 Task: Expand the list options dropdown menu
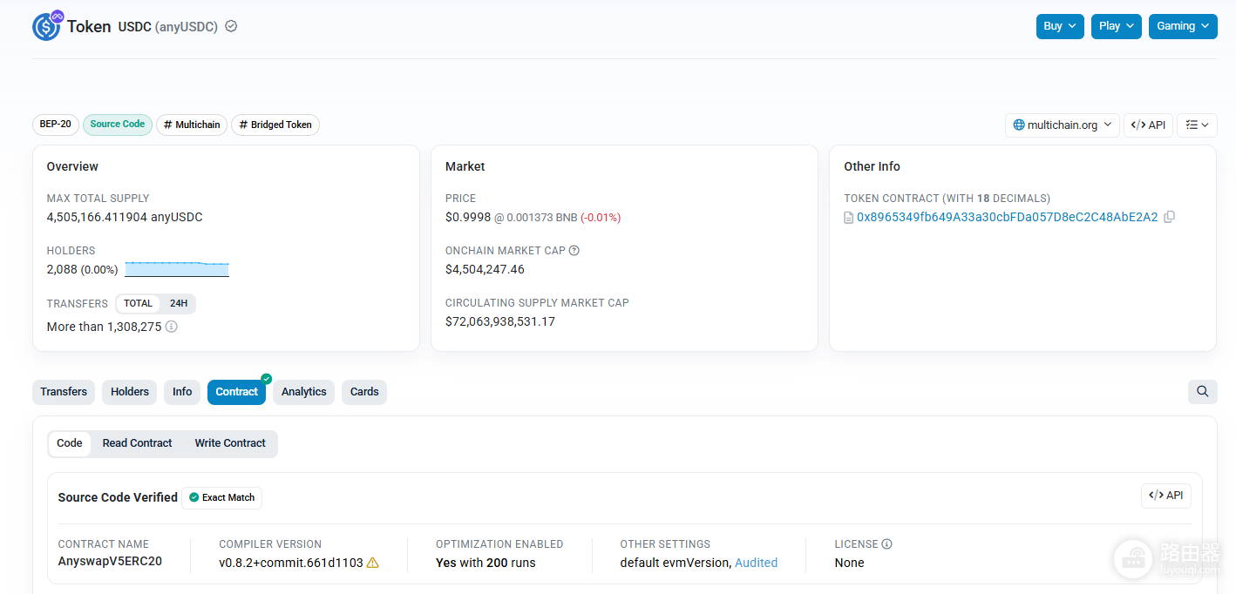point(1197,125)
